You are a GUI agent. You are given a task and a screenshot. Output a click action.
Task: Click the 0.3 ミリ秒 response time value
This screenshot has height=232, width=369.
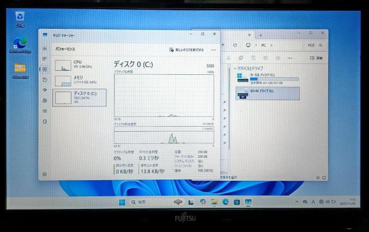[149, 158]
